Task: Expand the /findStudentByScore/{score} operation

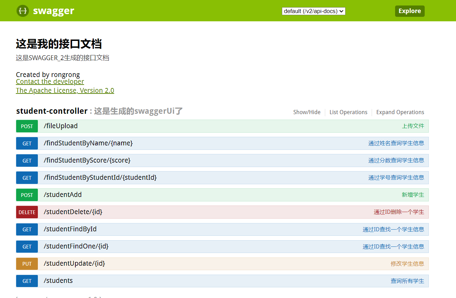Action: (87, 160)
